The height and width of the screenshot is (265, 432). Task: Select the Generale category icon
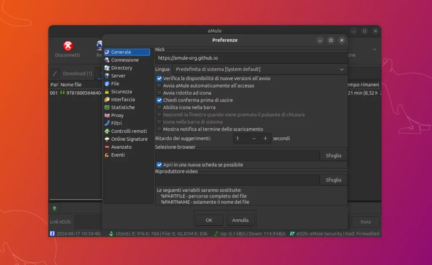coord(107,52)
